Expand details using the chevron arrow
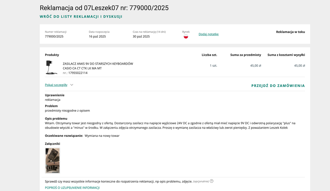Image resolution: width=330 pixels, height=191 pixels. [72, 85]
